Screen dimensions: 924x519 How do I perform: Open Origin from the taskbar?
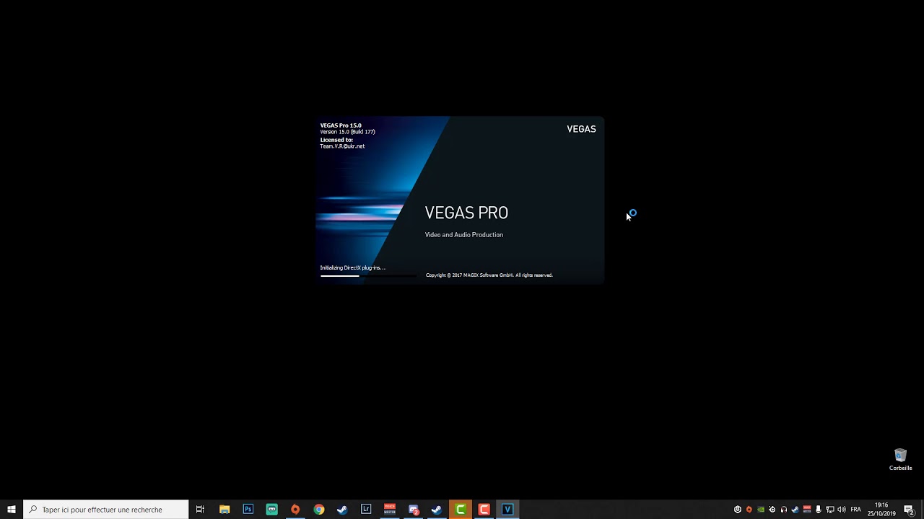coord(295,510)
